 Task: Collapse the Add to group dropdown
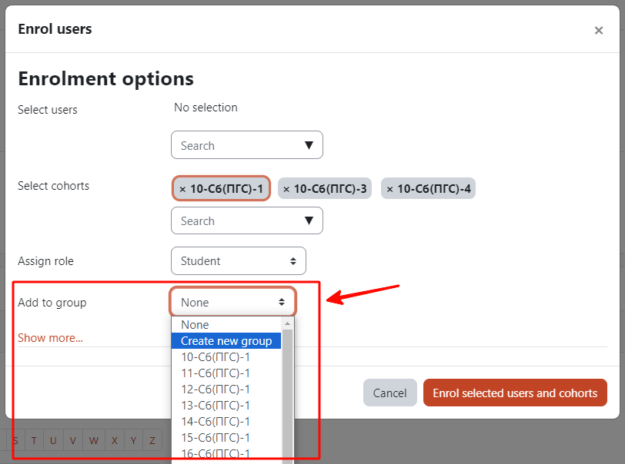[x=233, y=302]
